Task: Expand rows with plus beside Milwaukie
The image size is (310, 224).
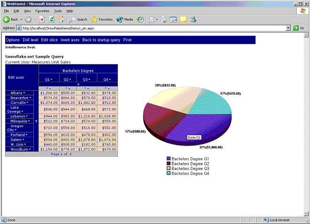Action: click(36, 121)
